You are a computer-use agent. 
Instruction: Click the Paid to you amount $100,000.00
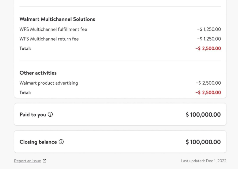click(203, 115)
